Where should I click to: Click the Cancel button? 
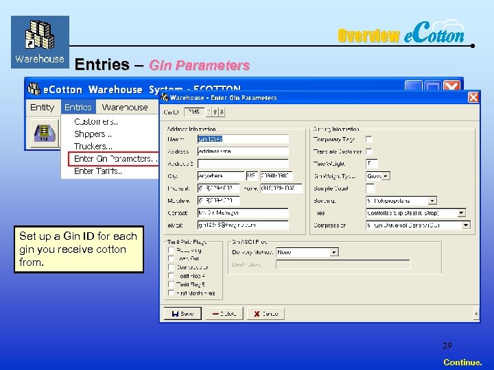pos(266,314)
